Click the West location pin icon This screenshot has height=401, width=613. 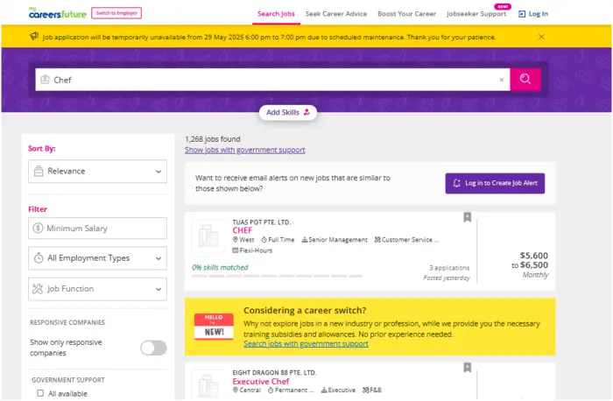[x=236, y=239]
